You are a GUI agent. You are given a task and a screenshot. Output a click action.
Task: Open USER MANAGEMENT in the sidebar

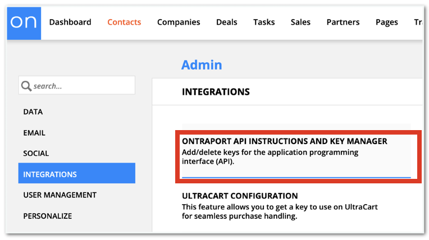click(x=60, y=195)
